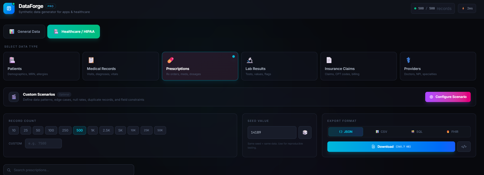Choose the 500 record count preset
484x175 pixels.
(79, 130)
